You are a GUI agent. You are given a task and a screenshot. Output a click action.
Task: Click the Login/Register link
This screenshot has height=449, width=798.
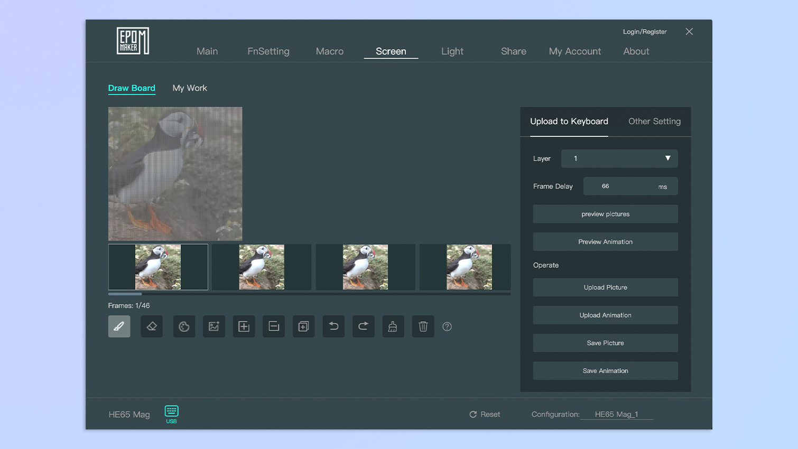coord(645,32)
